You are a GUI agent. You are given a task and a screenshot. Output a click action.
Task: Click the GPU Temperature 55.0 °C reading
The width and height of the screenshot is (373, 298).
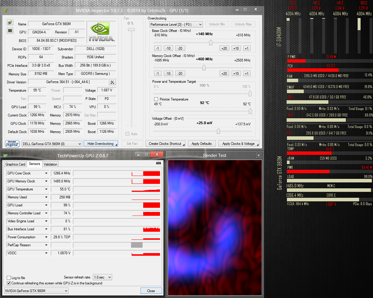pos(61,189)
